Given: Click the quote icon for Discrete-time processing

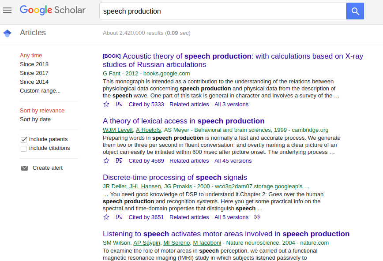Looking at the screenshot, I should pos(119,217).
